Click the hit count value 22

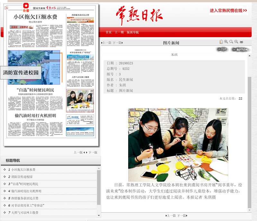click(x=240, y=98)
